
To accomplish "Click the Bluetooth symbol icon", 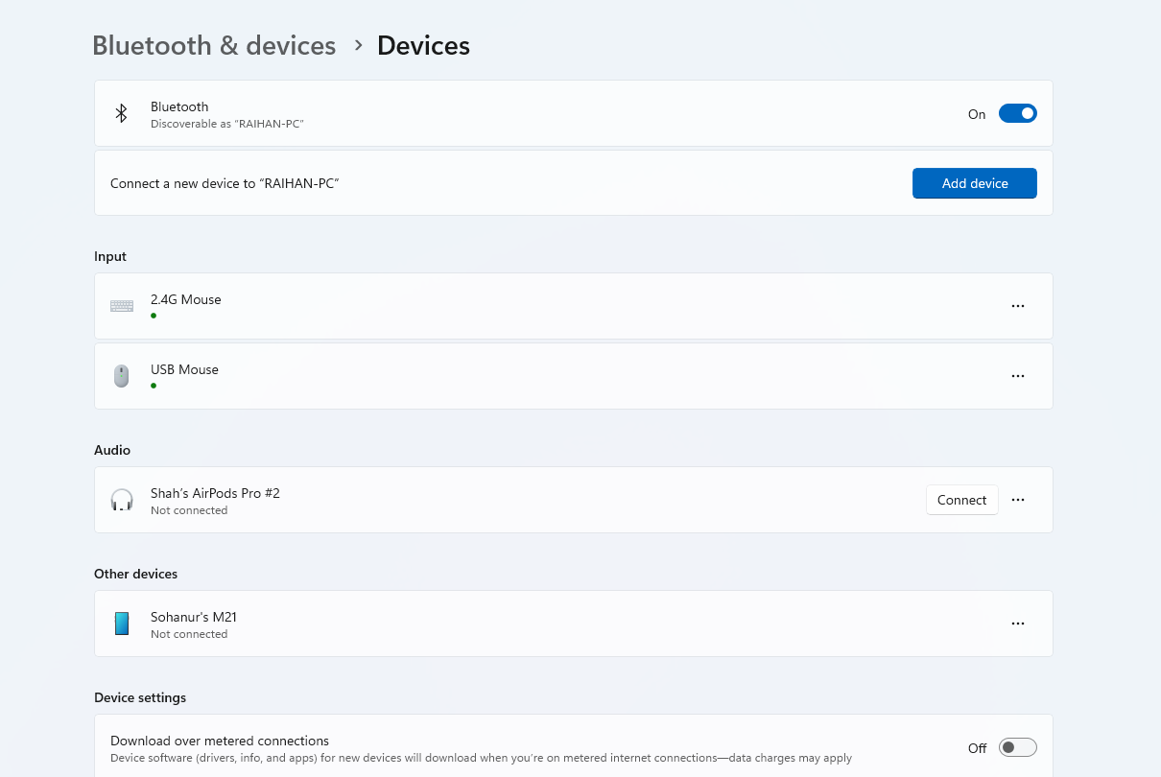I will pyautogui.click(x=122, y=113).
